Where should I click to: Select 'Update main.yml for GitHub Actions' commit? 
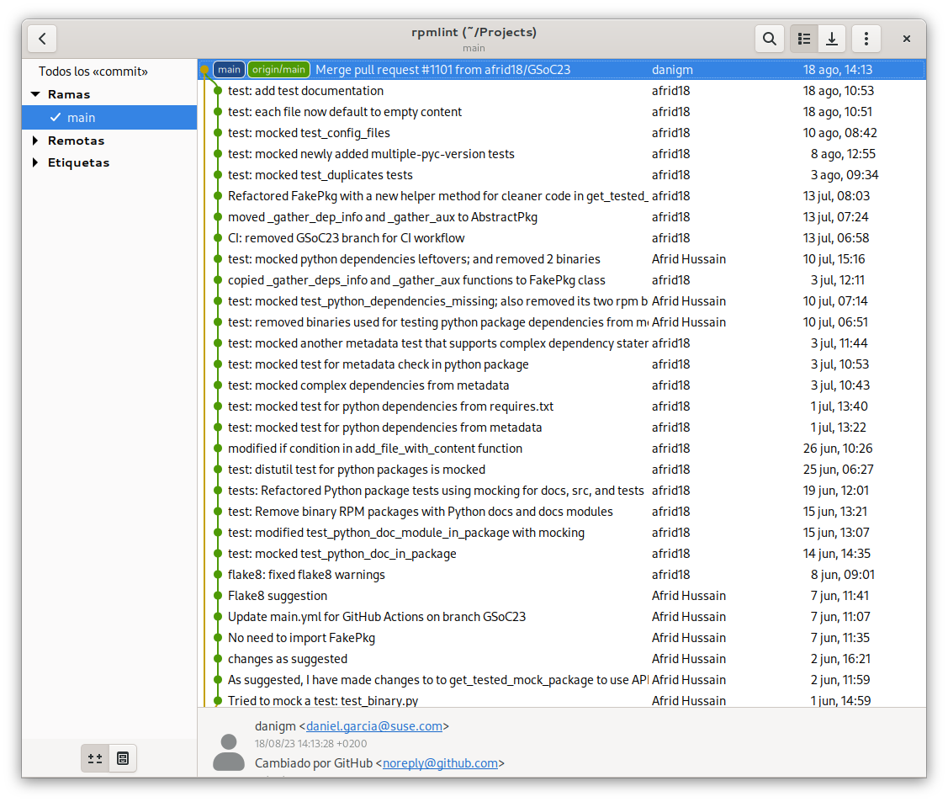pos(562,617)
